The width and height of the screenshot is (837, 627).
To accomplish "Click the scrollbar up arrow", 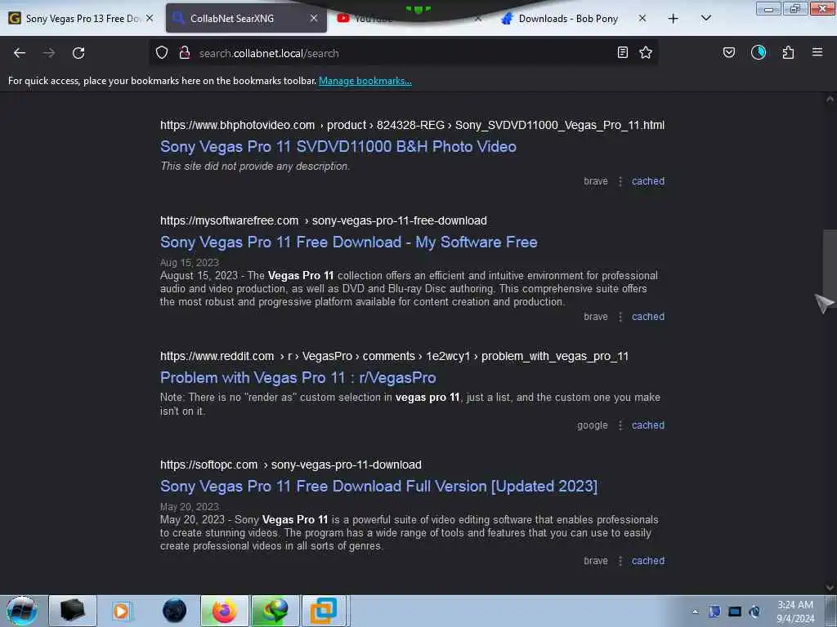I will tap(830, 99).
